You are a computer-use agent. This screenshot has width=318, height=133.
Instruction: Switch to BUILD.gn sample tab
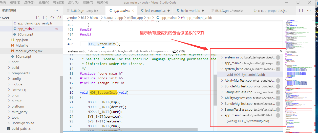(x=228, y=11)
